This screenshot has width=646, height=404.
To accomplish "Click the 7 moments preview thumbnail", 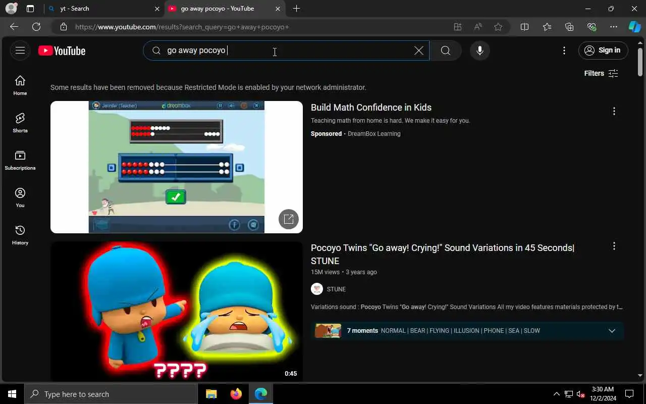I will click(328, 331).
